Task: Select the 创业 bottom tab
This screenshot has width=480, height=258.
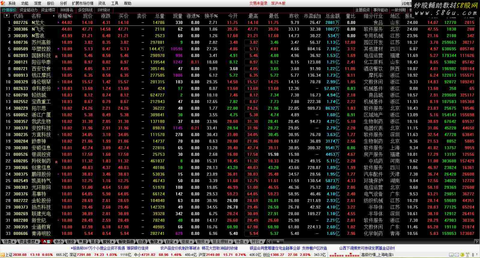Action: click(x=71, y=242)
